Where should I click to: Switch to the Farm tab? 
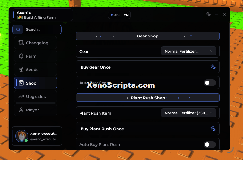36,56
